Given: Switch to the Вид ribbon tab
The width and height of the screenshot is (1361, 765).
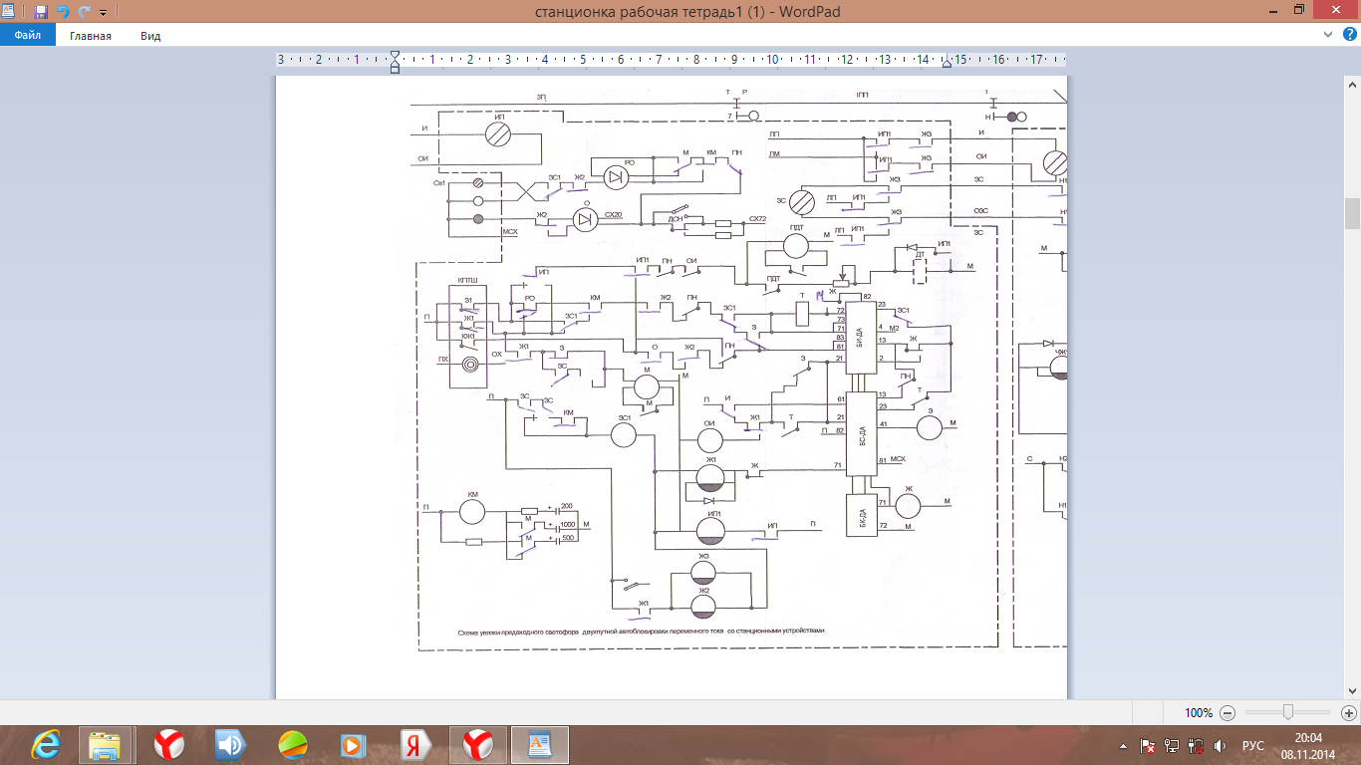Looking at the screenshot, I should coord(150,36).
